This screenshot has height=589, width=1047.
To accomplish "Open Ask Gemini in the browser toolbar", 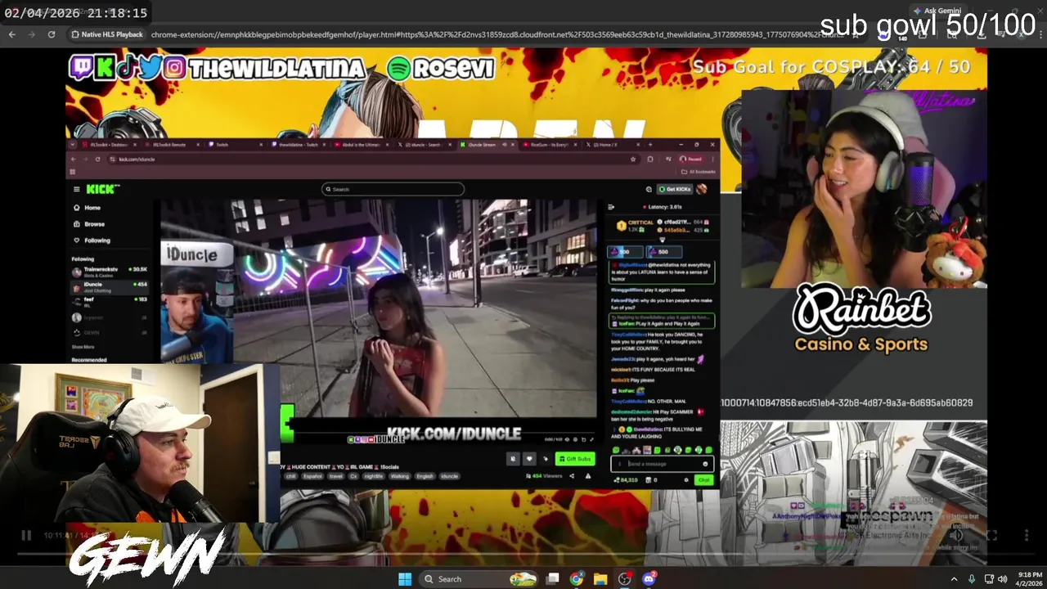I will [937, 11].
